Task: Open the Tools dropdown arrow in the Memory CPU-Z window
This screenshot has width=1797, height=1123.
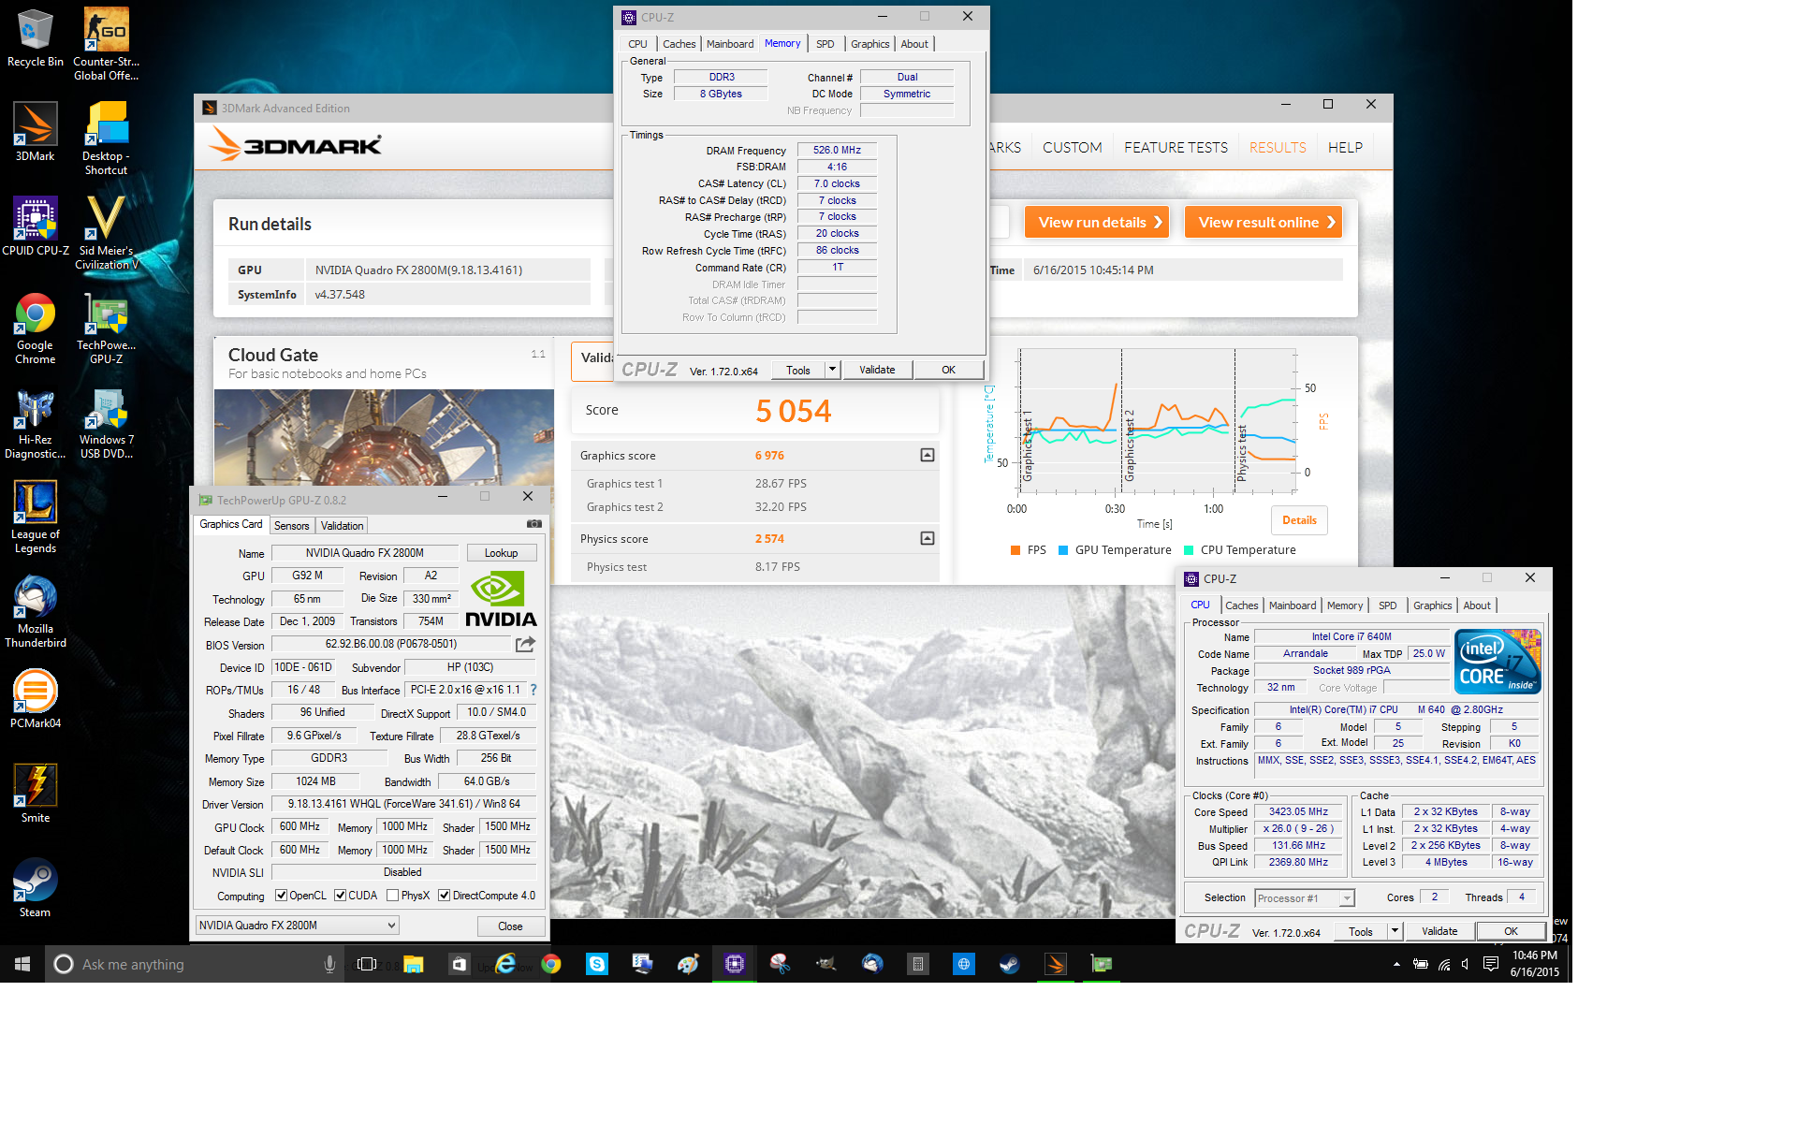Action: (x=832, y=370)
